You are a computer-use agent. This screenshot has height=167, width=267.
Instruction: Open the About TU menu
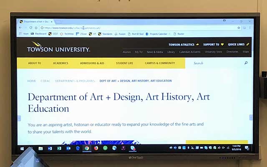pyautogui.click(x=35, y=63)
